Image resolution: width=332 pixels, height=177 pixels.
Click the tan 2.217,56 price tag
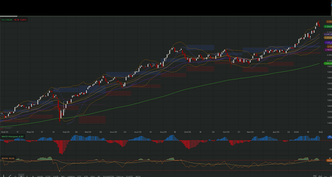tap(328, 38)
